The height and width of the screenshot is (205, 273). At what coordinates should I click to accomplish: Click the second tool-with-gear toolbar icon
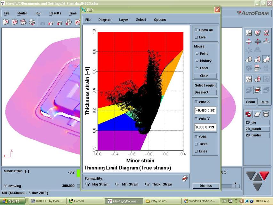[x=60, y=22]
